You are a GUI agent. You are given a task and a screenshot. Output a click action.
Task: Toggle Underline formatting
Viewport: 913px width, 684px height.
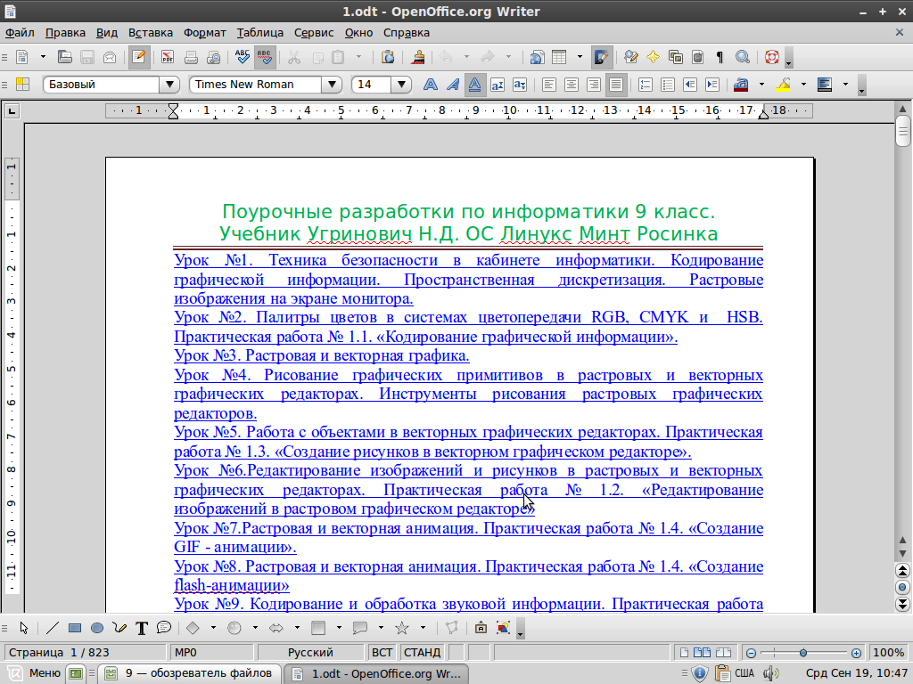pyautogui.click(x=474, y=85)
